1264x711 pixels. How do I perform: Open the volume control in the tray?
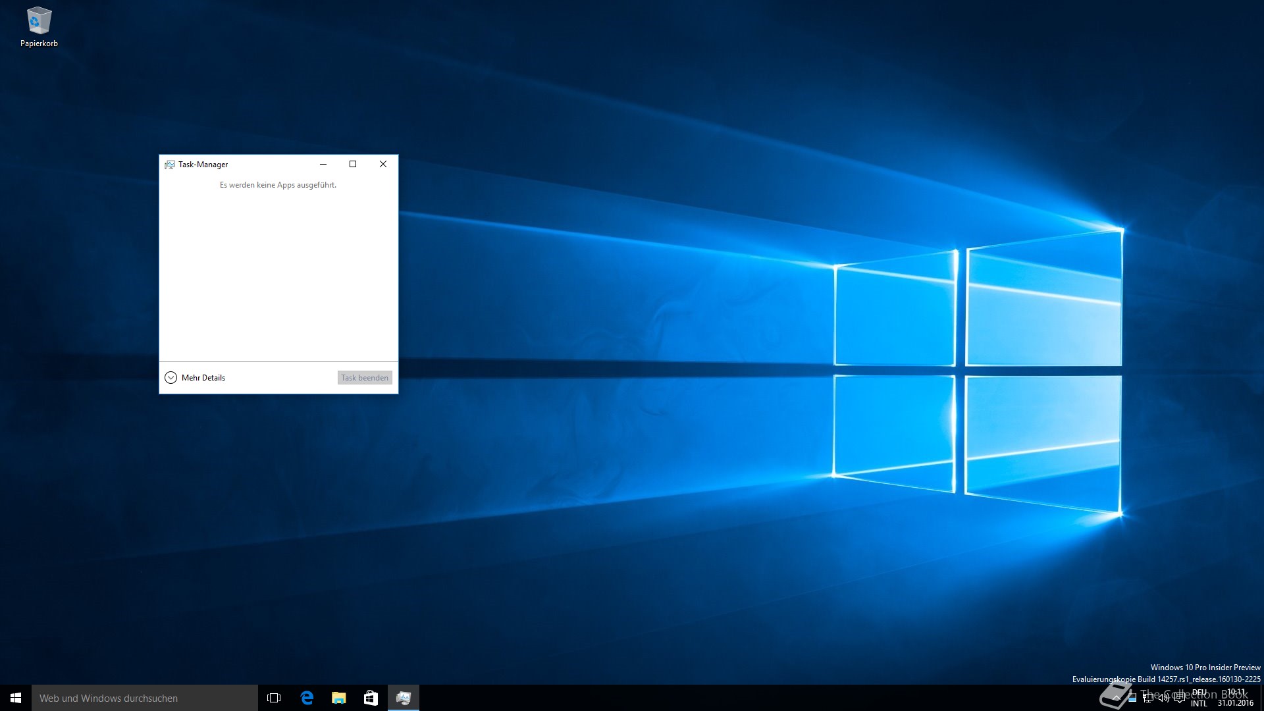[x=1163, y=698]
